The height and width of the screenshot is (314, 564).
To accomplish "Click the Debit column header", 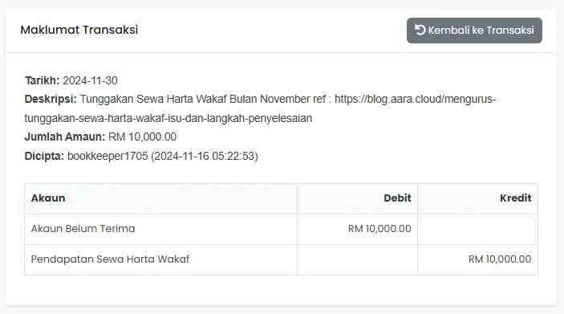I will point(397,198).
